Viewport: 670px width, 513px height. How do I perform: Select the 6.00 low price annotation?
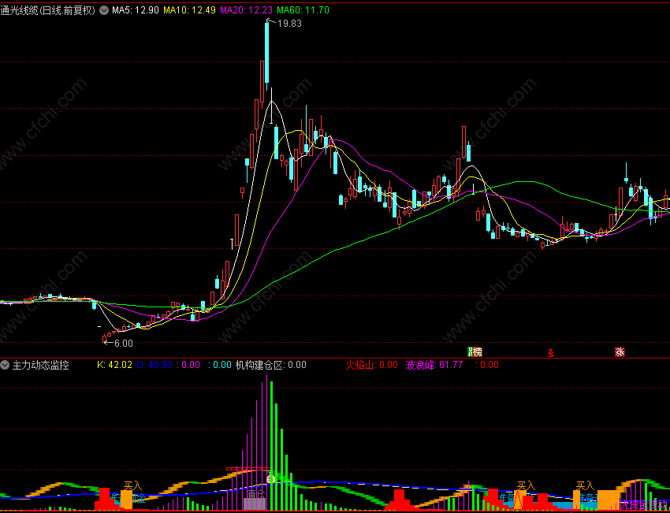click(124, 343)
